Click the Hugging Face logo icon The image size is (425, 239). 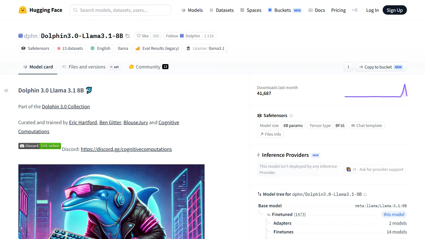pos(23,10)
